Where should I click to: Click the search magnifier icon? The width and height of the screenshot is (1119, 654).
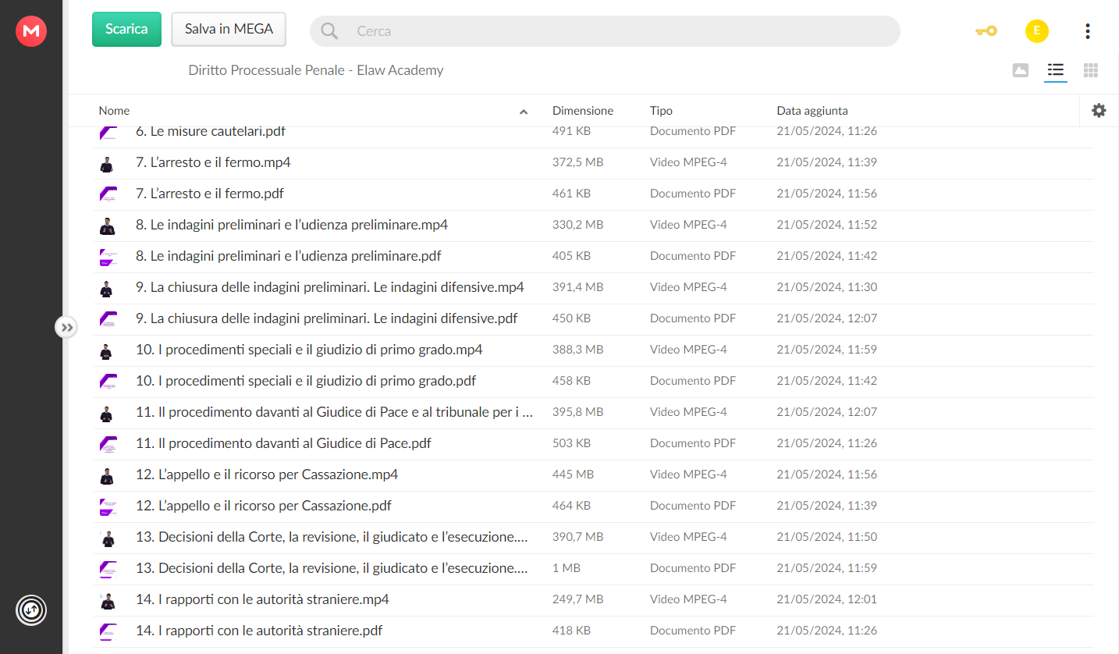[329, 31]
